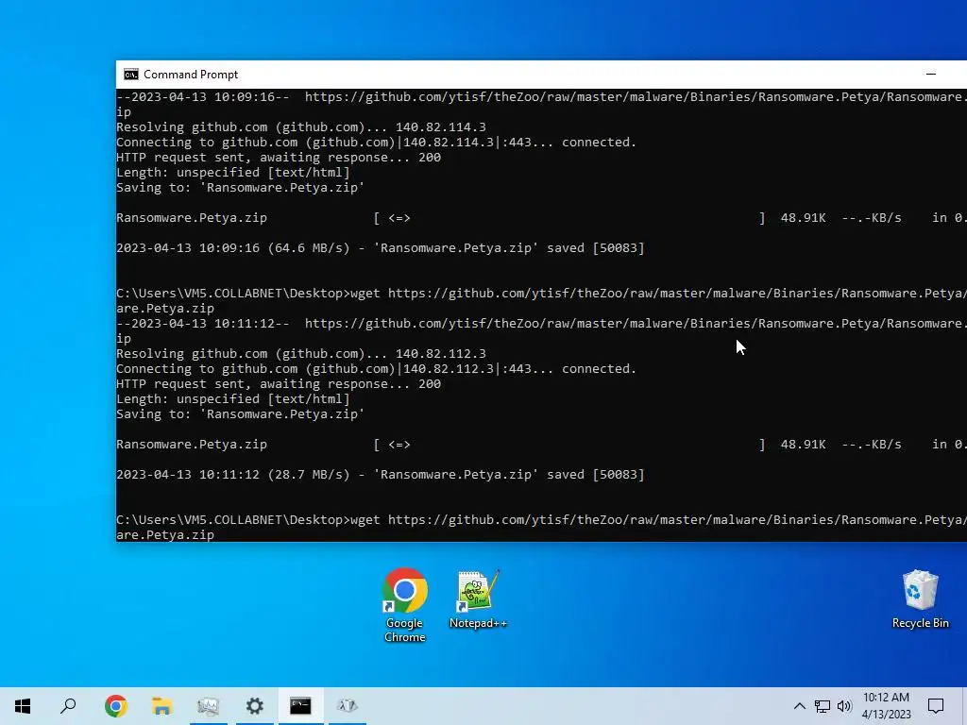Select Google Chrome desktop shortcut
Screen dimensions: 967x725
pos(404,605)
